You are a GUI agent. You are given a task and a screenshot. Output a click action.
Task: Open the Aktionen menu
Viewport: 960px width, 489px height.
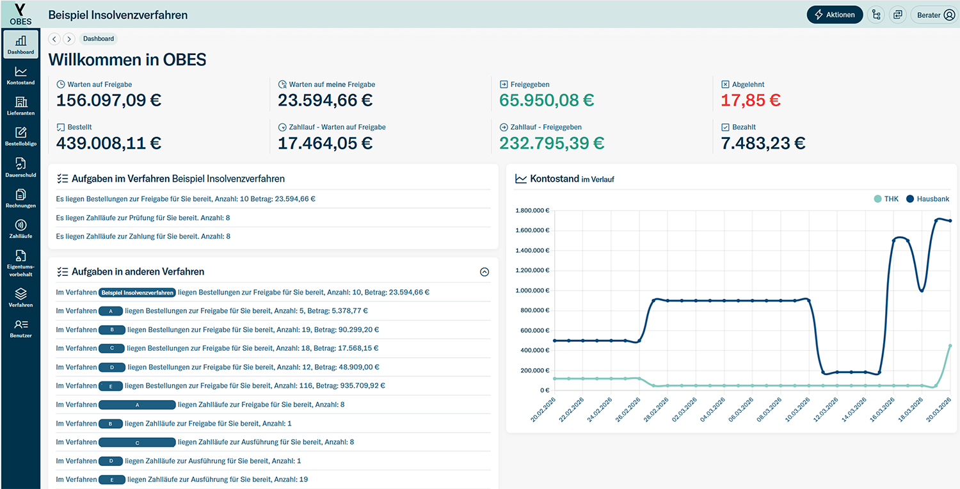tap(835, 15)
